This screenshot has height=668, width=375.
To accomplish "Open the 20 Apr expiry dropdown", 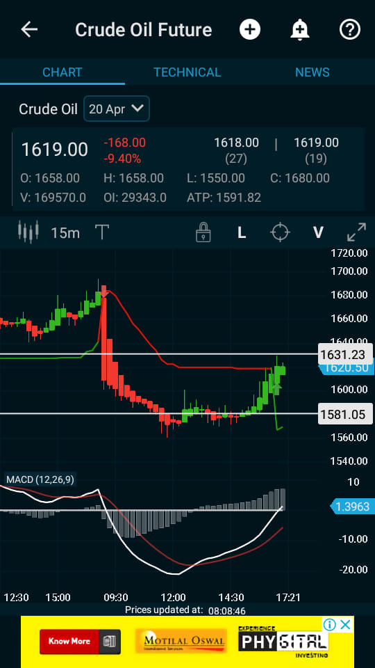I will (x=117, y=109).
